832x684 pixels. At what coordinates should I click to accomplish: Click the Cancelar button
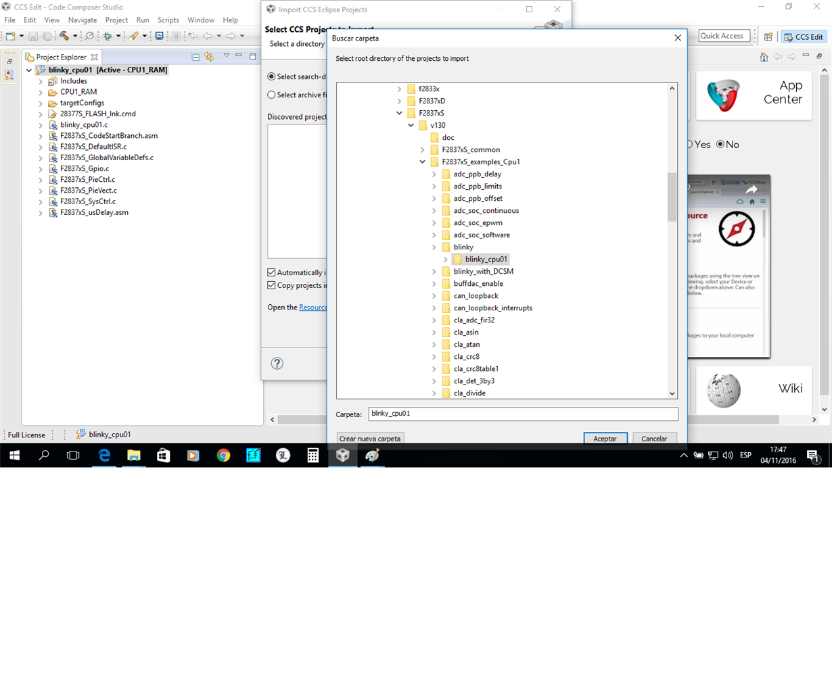pyautogui.click(x=655, y=439)
